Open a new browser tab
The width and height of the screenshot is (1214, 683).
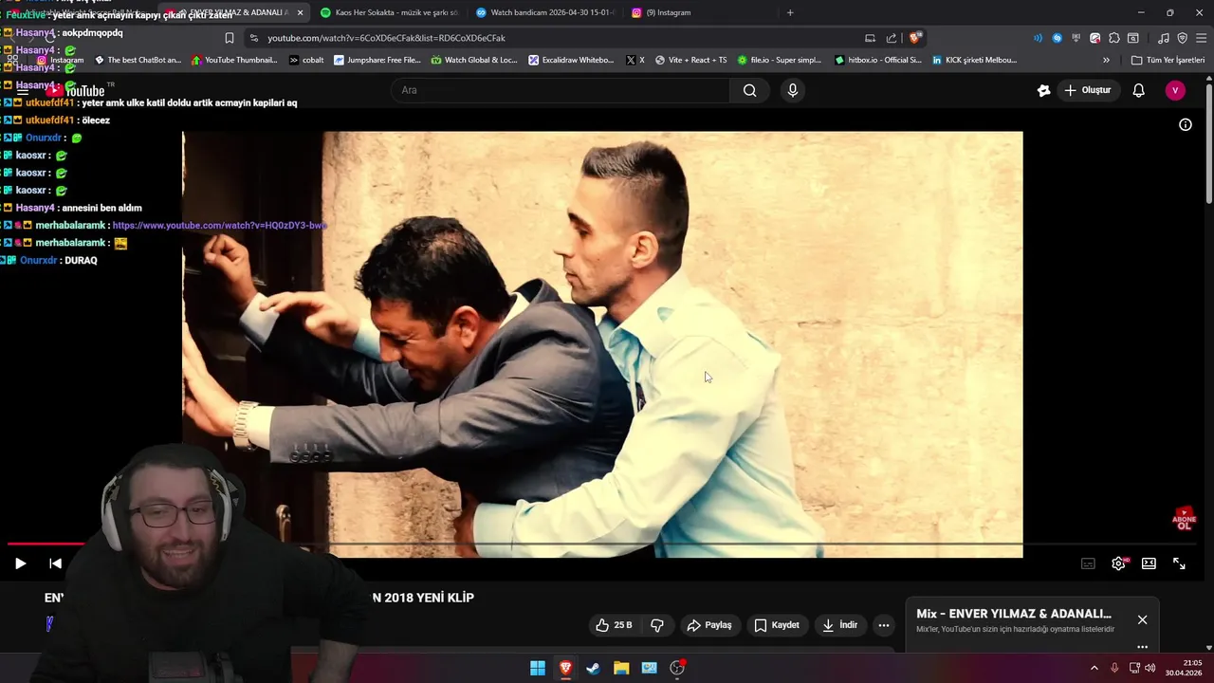click(790, 12)
